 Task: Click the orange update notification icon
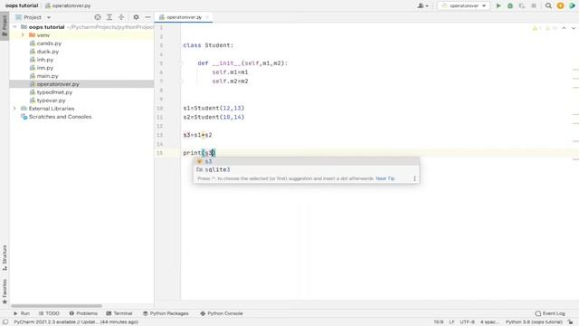pyautogui.click(x=561, y=6)
